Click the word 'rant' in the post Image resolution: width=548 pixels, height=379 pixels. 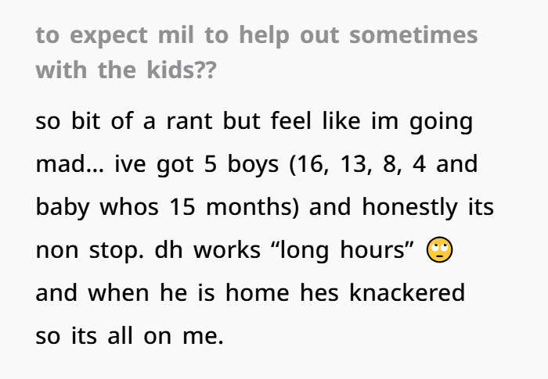coord(189,121)
